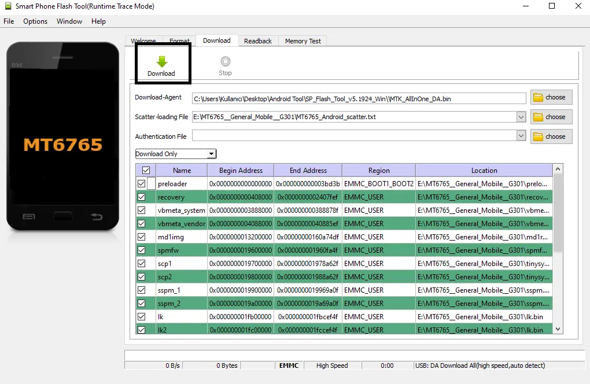The height and width of the screenshot is (384, 590).
Task: Click the lk.bin location cell in lk row
Action: (484, 317)
